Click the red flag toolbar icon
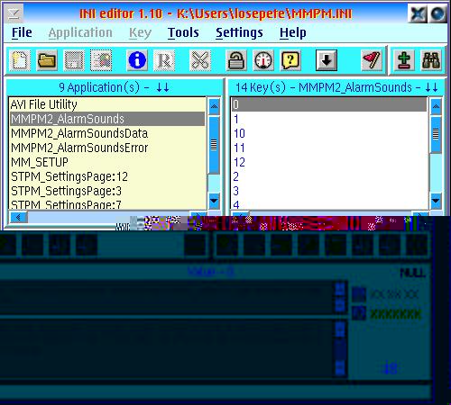 [372, 60]
